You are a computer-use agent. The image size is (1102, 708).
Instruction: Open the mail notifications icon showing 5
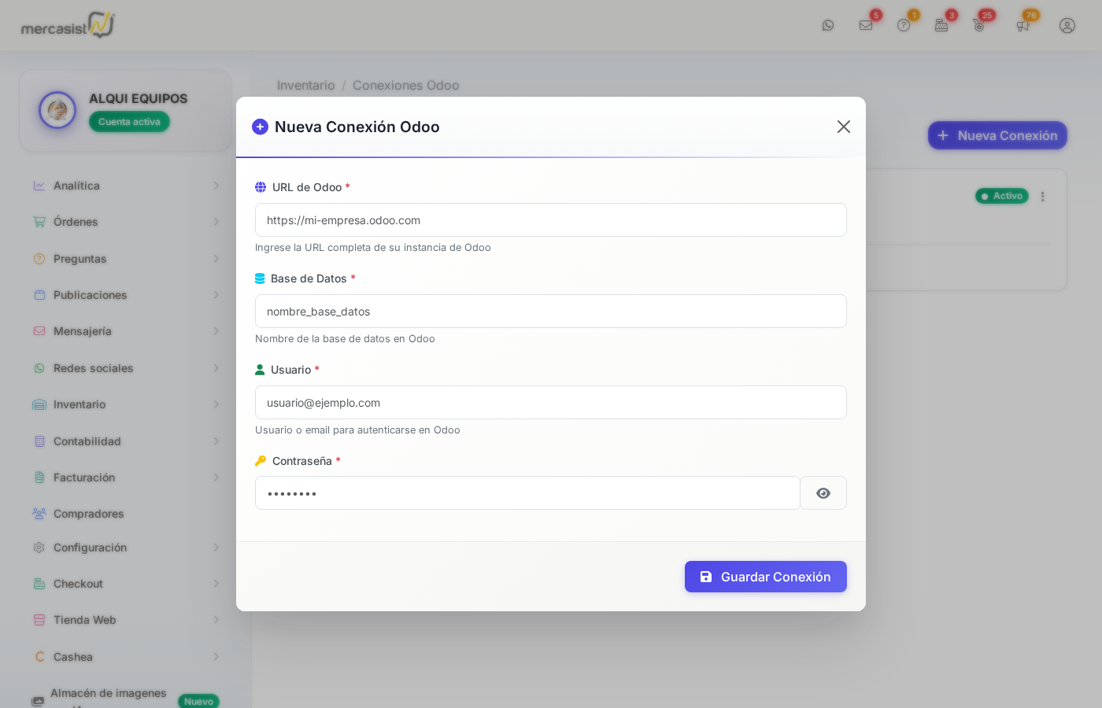pos(866,25)
